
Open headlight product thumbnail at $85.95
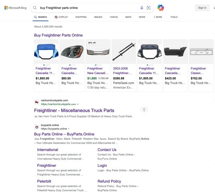click(x=72, y=52)
